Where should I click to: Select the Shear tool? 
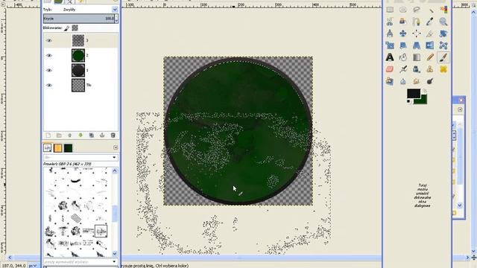coord(403,45)
